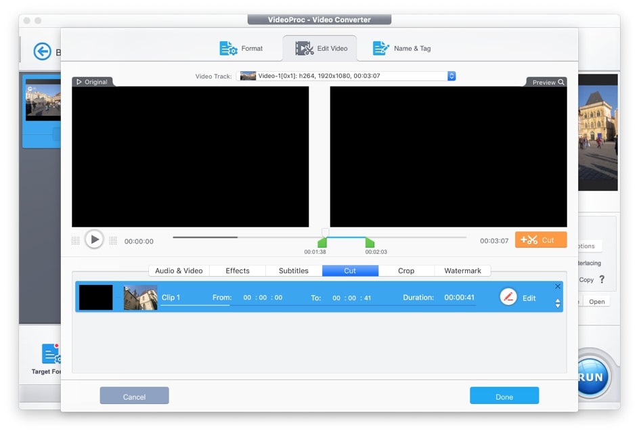Click the Edit text in Clip 1 row
639x433 pixels.
[x=529, y=298]
